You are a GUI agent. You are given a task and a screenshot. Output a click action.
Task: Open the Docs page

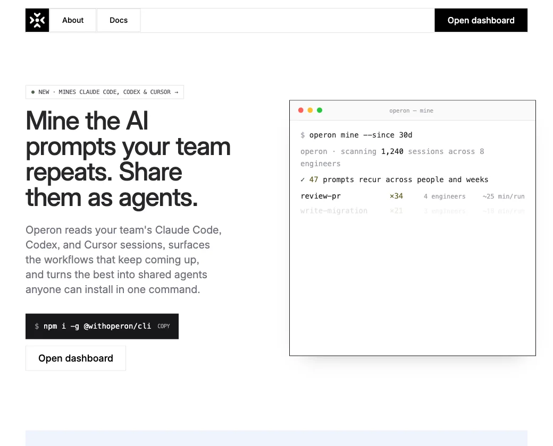tap(119, 20)
